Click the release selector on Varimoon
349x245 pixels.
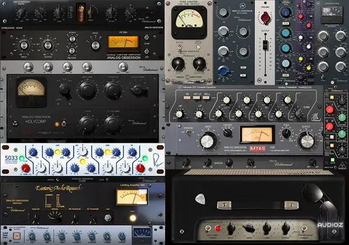(x=55, y=217)
